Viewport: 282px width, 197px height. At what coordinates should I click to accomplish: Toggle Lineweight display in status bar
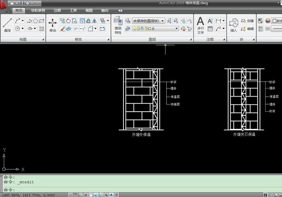[x=111, y=195]
